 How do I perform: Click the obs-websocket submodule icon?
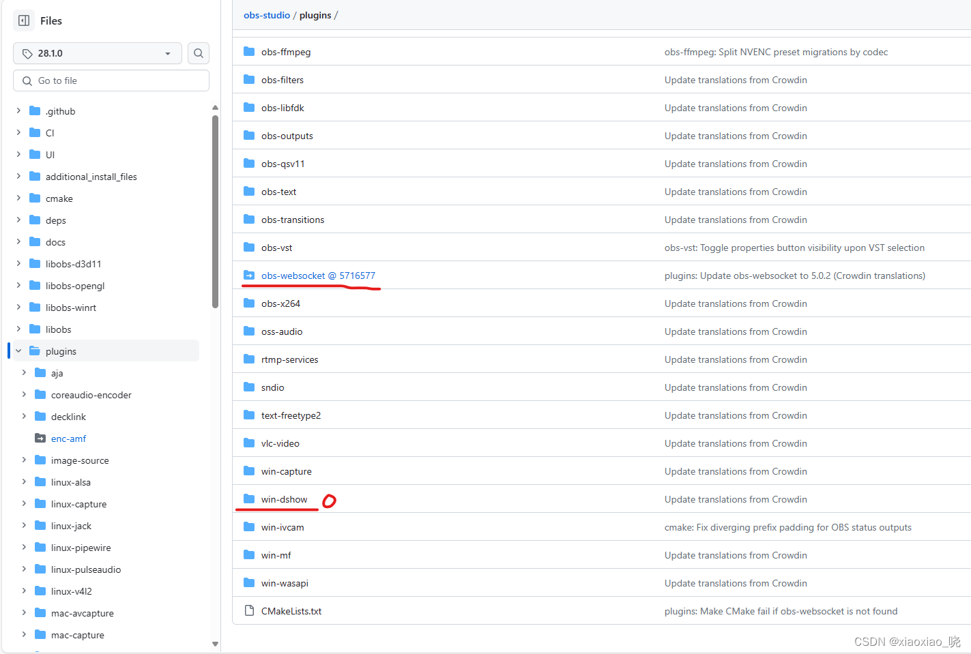point(249,275)
